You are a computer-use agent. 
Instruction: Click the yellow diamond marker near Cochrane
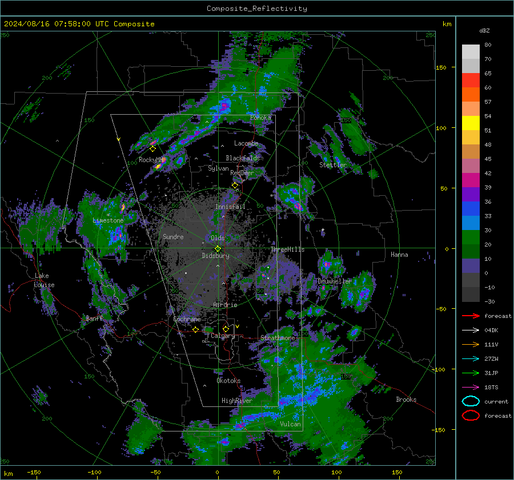tap(196, 329)
